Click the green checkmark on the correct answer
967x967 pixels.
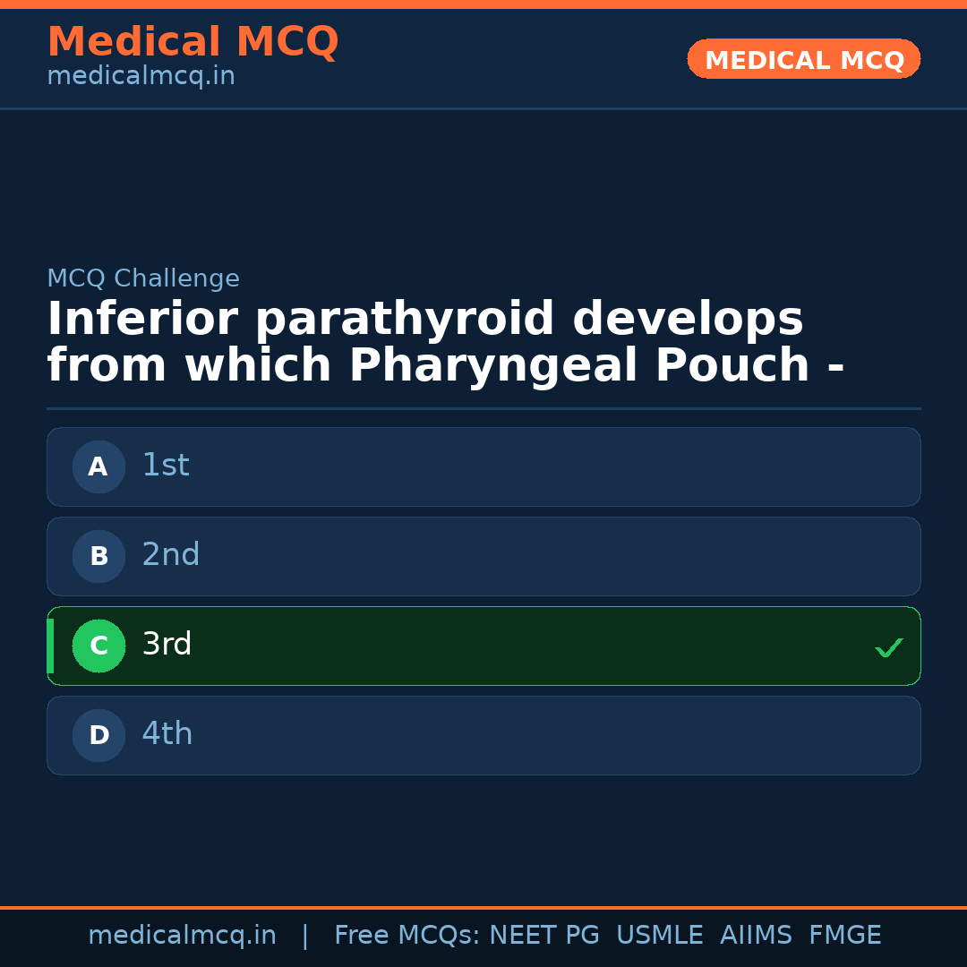tap(888, 647)
